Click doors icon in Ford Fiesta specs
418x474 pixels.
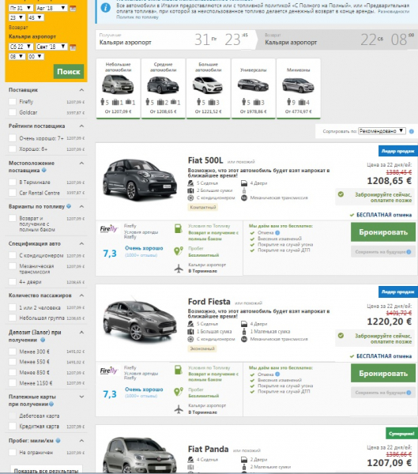click(244, 324)
